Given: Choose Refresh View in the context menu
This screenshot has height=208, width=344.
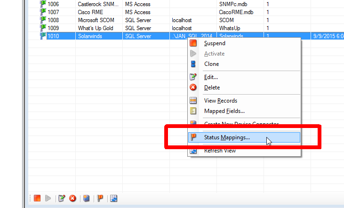Looking at the screenshot, I should (220, 151).
